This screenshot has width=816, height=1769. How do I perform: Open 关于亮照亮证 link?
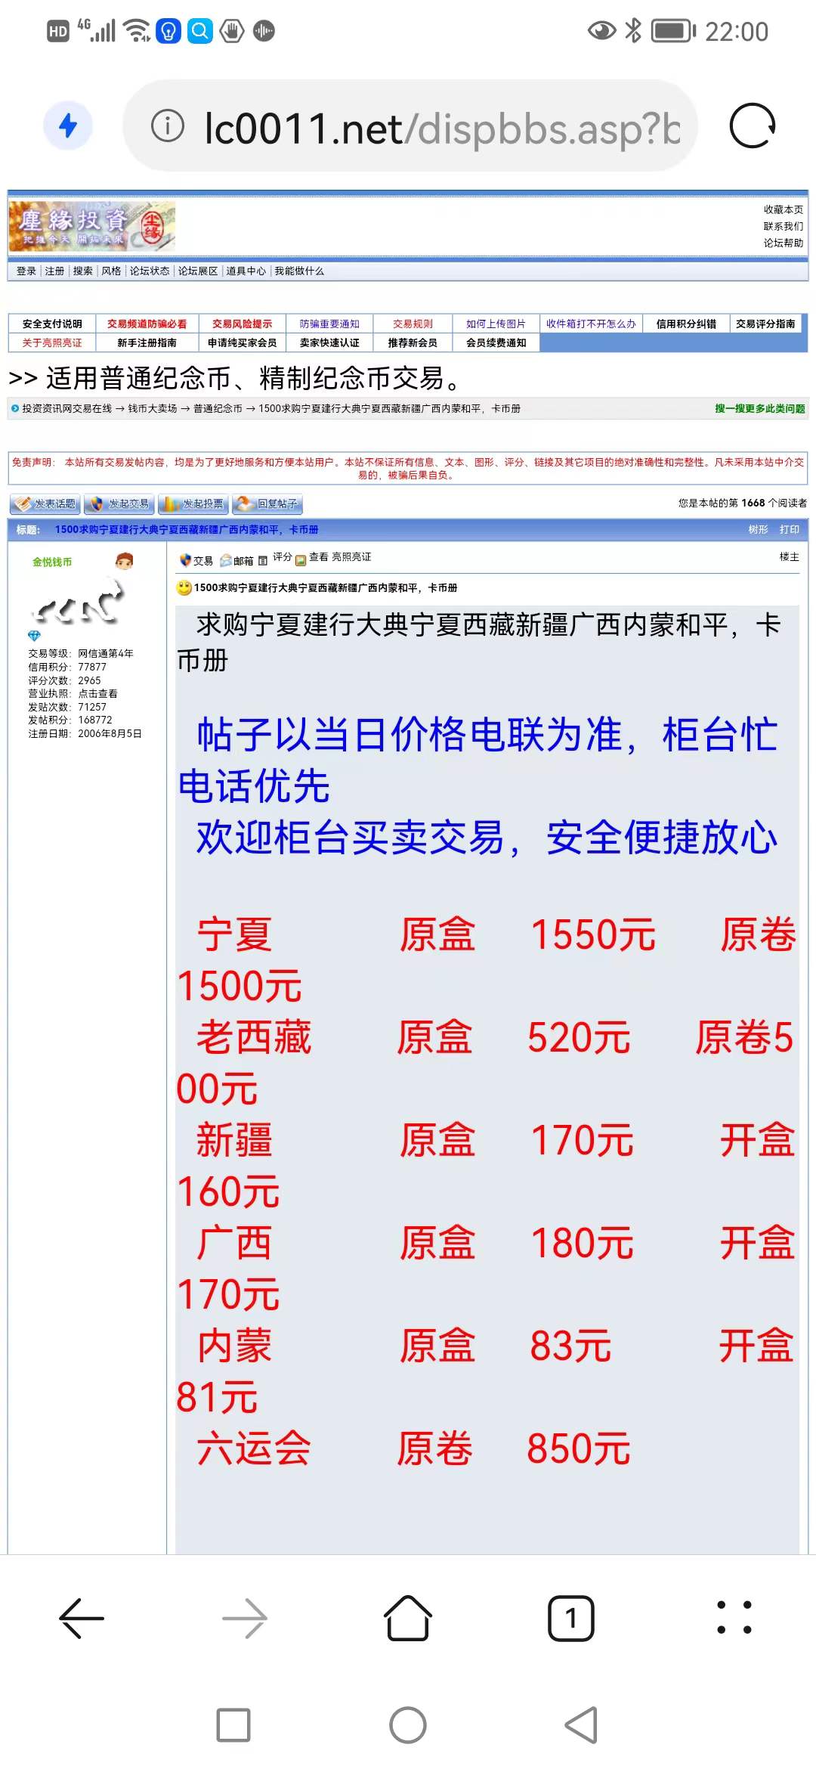(52, 342)
